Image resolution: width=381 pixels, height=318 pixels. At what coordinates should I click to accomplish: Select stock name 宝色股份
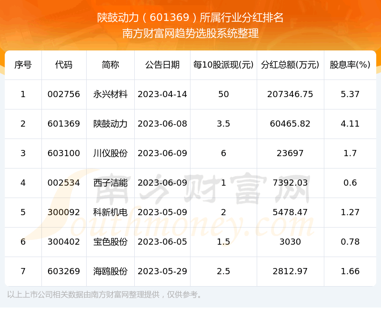pyautogui.click(x=110, y=242)
